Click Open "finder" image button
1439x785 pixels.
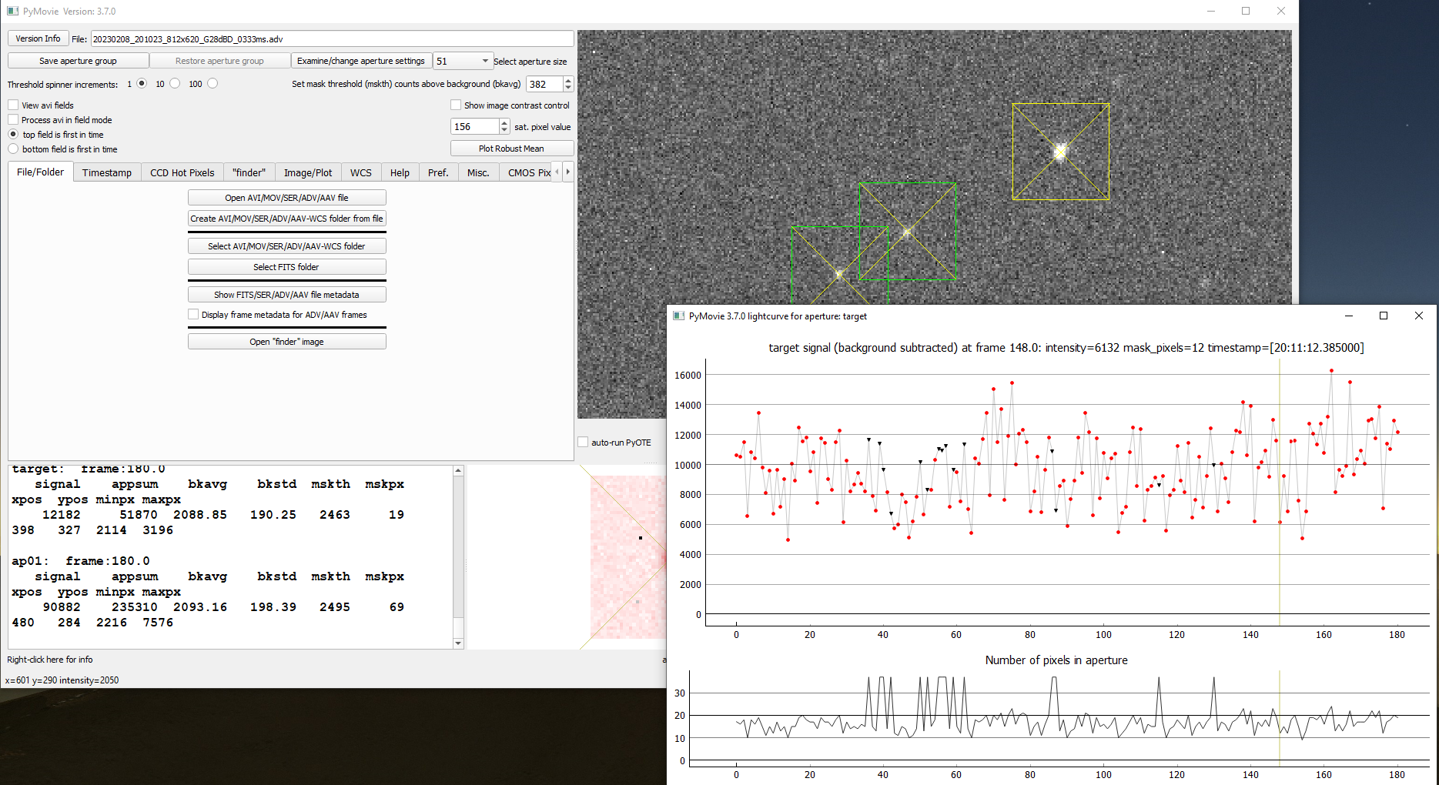[286, 342]
